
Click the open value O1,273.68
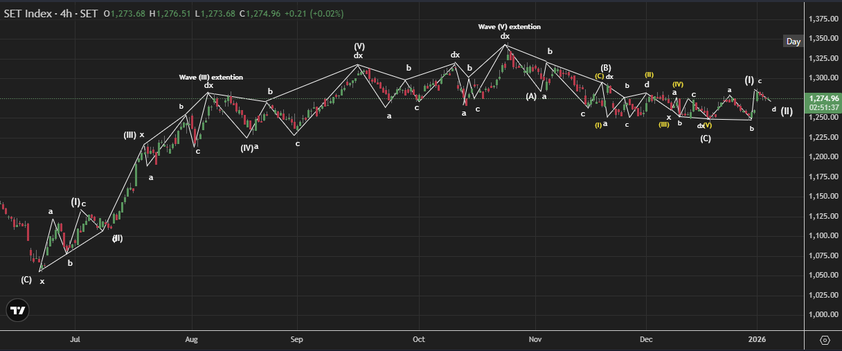[x=124, y=14]
